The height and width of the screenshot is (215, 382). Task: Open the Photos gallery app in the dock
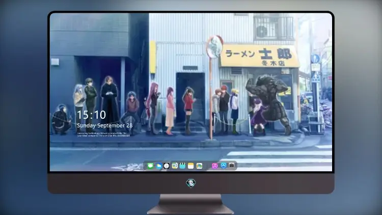point(199,166)
